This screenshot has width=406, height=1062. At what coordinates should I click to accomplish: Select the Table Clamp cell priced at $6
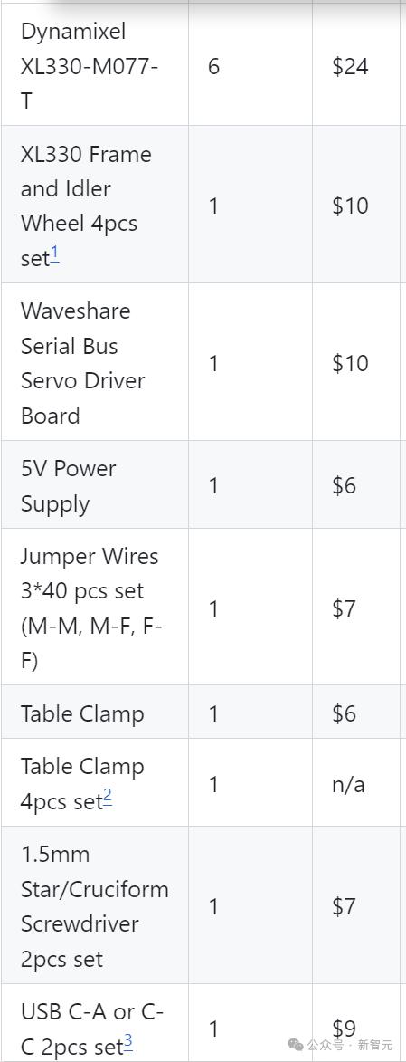coord(95,713)
